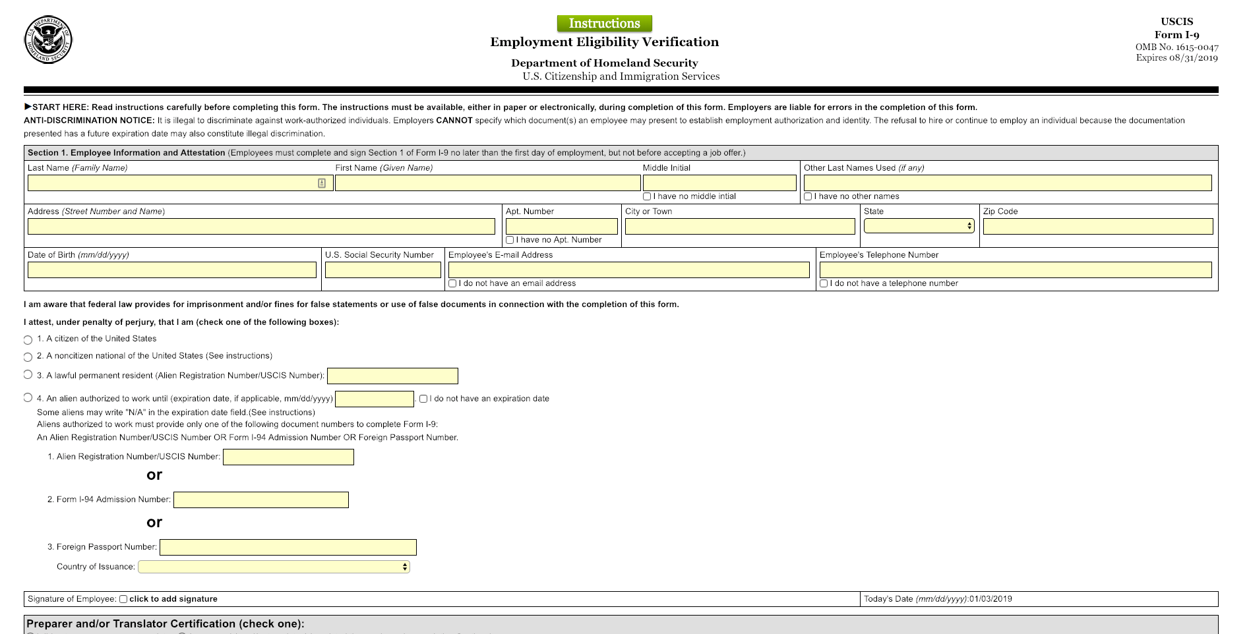Select 'A lawful permanent resident' radio option
Screen dimensions: 1249x634
pyautogui.click(x=28, y=374)
